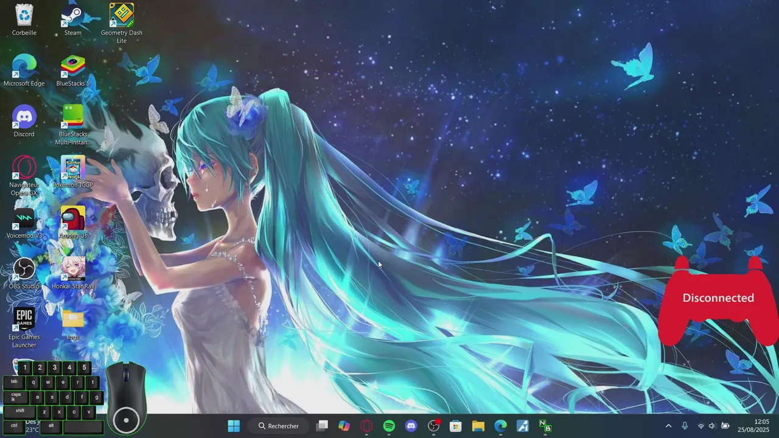This screenshot has width=779, height=438.
Task: Open the Windows Start menu
Action: tap(234, 426)
